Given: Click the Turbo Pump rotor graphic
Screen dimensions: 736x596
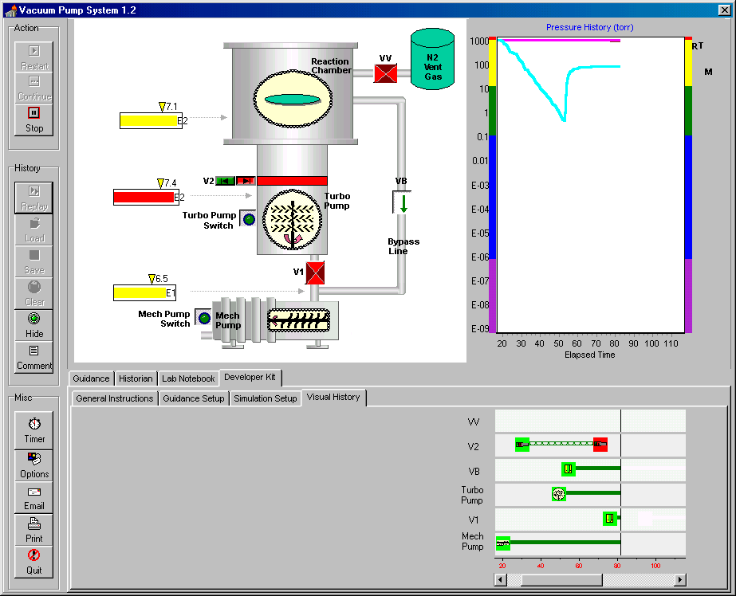Looking at the screenshot, I should pyautogui.click(x=292, y=219).
